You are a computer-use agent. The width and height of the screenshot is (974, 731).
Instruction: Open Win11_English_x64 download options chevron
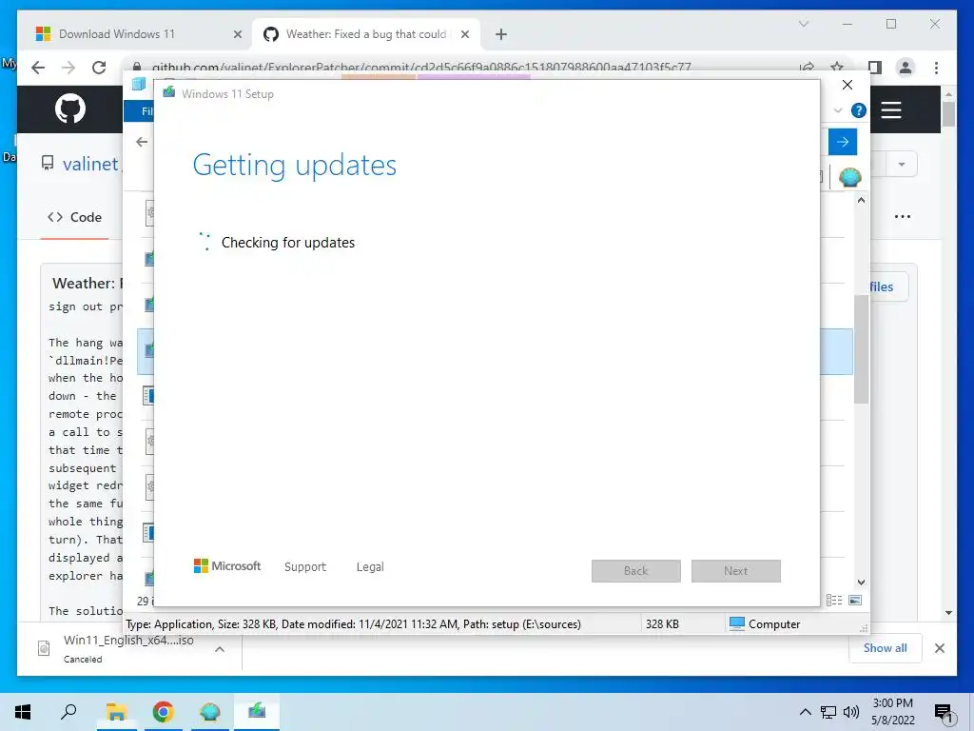[x=220, y=649]
